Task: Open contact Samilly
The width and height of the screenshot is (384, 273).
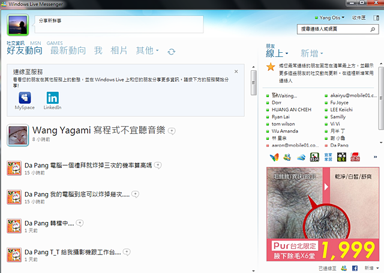Action: coord(338,117)
